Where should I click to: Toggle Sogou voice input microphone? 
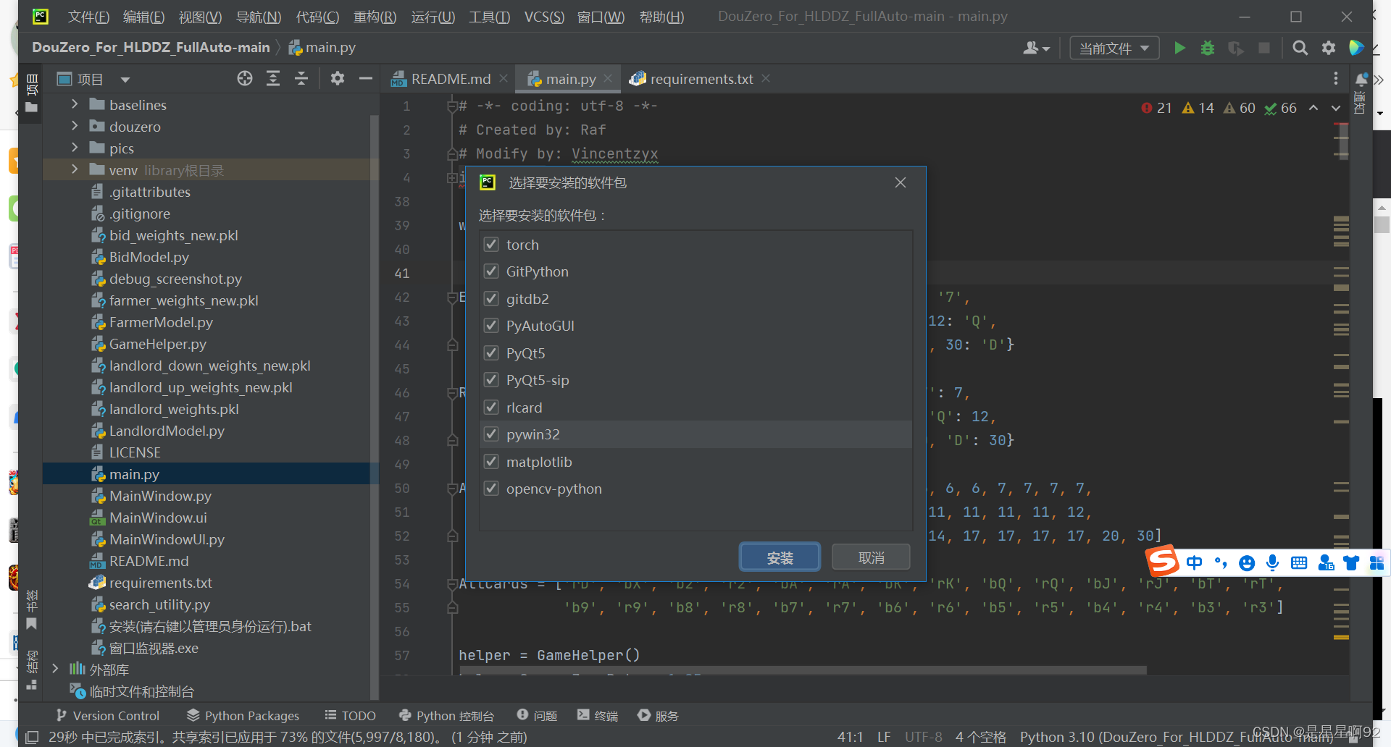[1272, 562]
